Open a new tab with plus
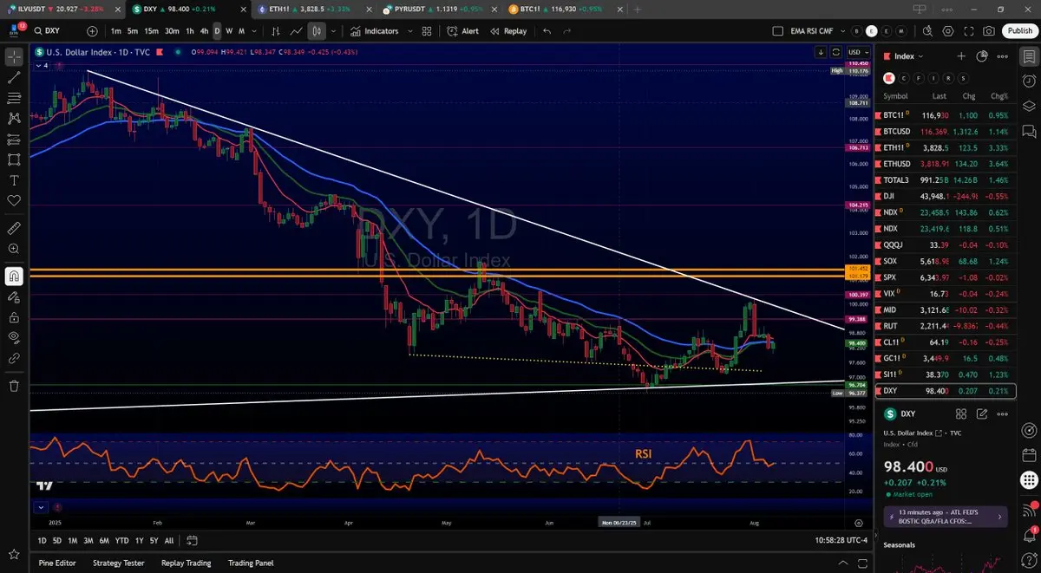 (638, 9)
